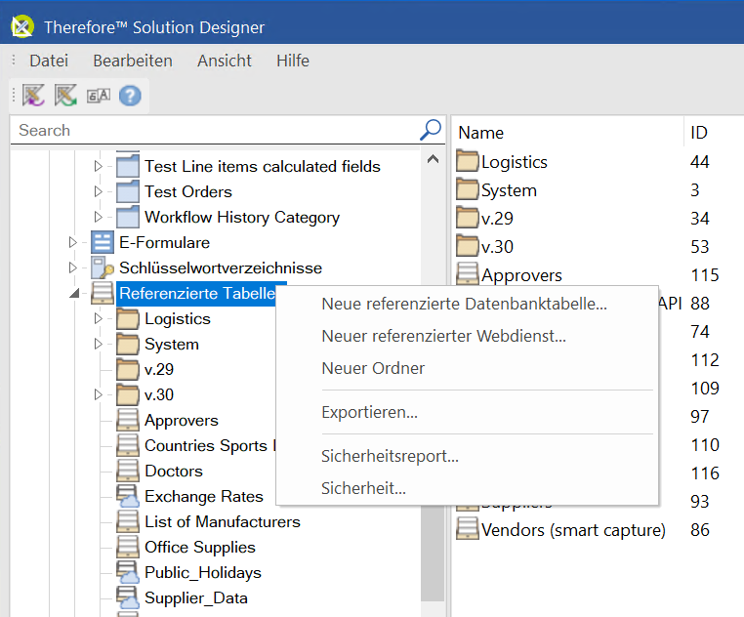Expand the Workflow History Category node

99,217
